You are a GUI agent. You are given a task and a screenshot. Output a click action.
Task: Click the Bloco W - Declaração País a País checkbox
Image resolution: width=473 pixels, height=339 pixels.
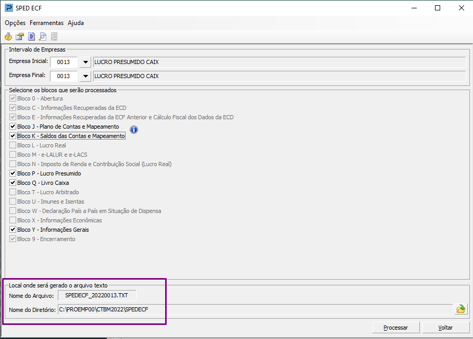coord(13,210)
